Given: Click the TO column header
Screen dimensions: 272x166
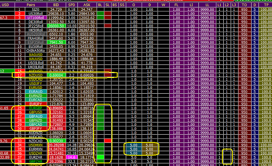Looking at the screenshot, I should (244, 5).
